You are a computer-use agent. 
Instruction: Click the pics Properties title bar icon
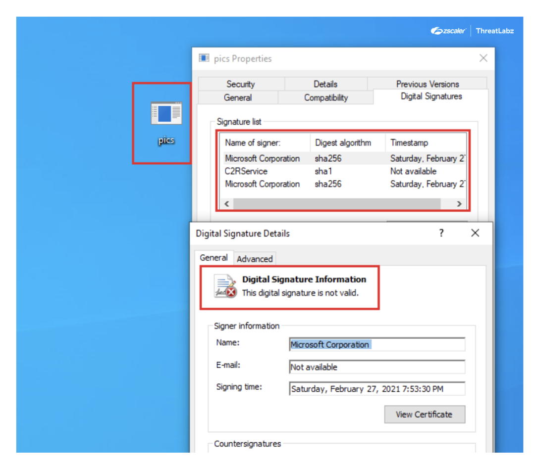204,58
